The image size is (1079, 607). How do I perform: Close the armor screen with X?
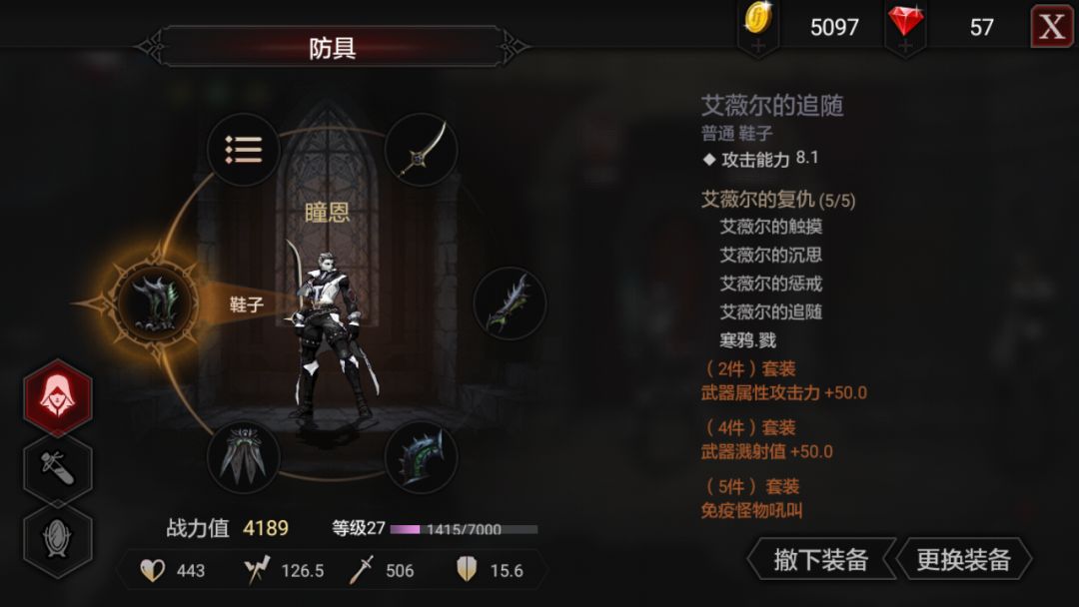click(1051, 27)
